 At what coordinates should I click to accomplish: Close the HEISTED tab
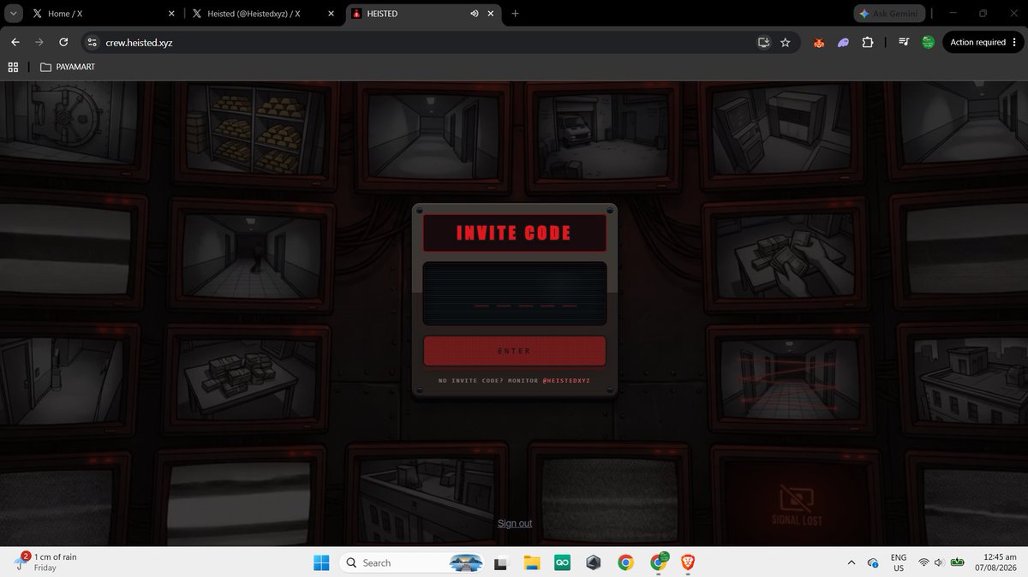(491, 14)
